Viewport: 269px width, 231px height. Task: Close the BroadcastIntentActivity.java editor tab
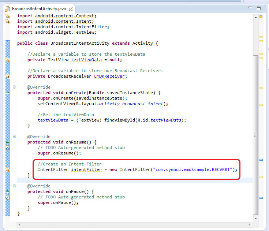tap(71, 8)
